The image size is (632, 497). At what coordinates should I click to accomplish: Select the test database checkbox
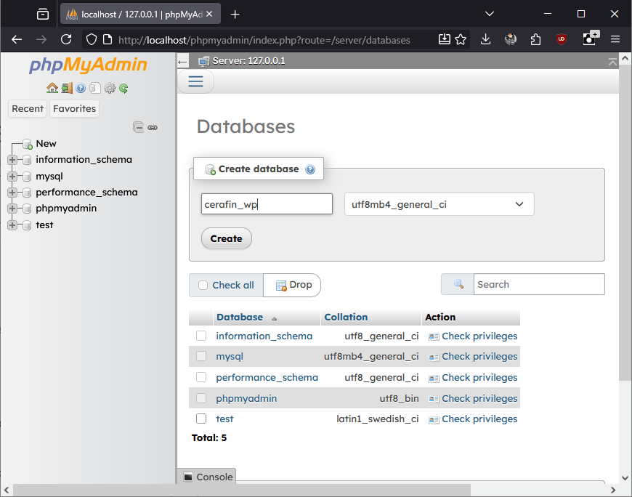201,419
